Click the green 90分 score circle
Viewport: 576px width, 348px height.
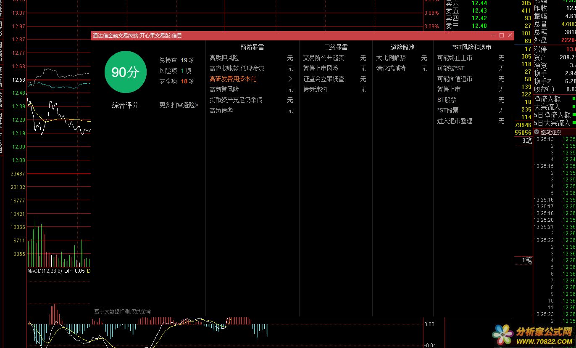(x=125, y=72)
